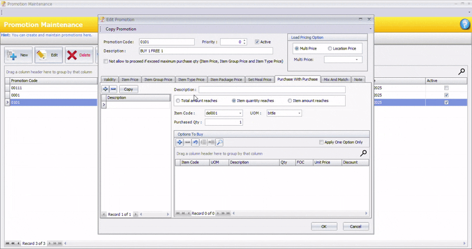This screenshot has height=249, width=472.
Task: Select the Total amount reaches radio button
Action: [179, 101]
